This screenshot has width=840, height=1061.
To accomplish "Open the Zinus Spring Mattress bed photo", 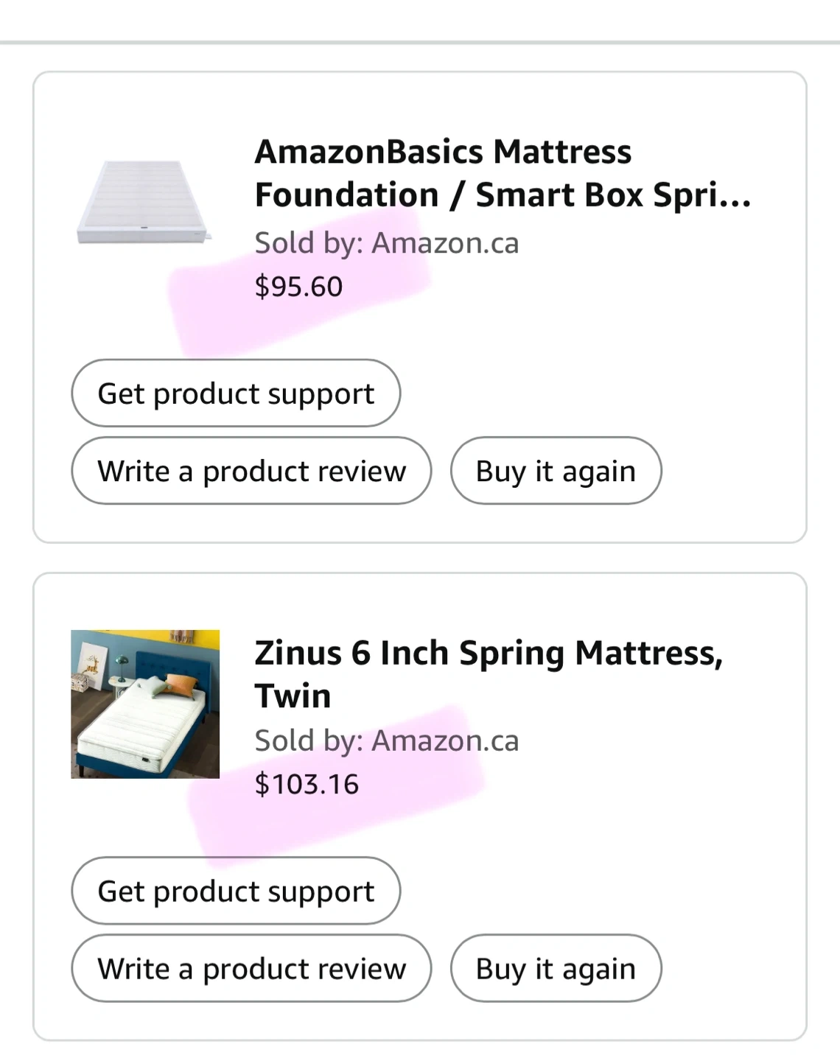I will pyautogui.click(x=145, y=704).
